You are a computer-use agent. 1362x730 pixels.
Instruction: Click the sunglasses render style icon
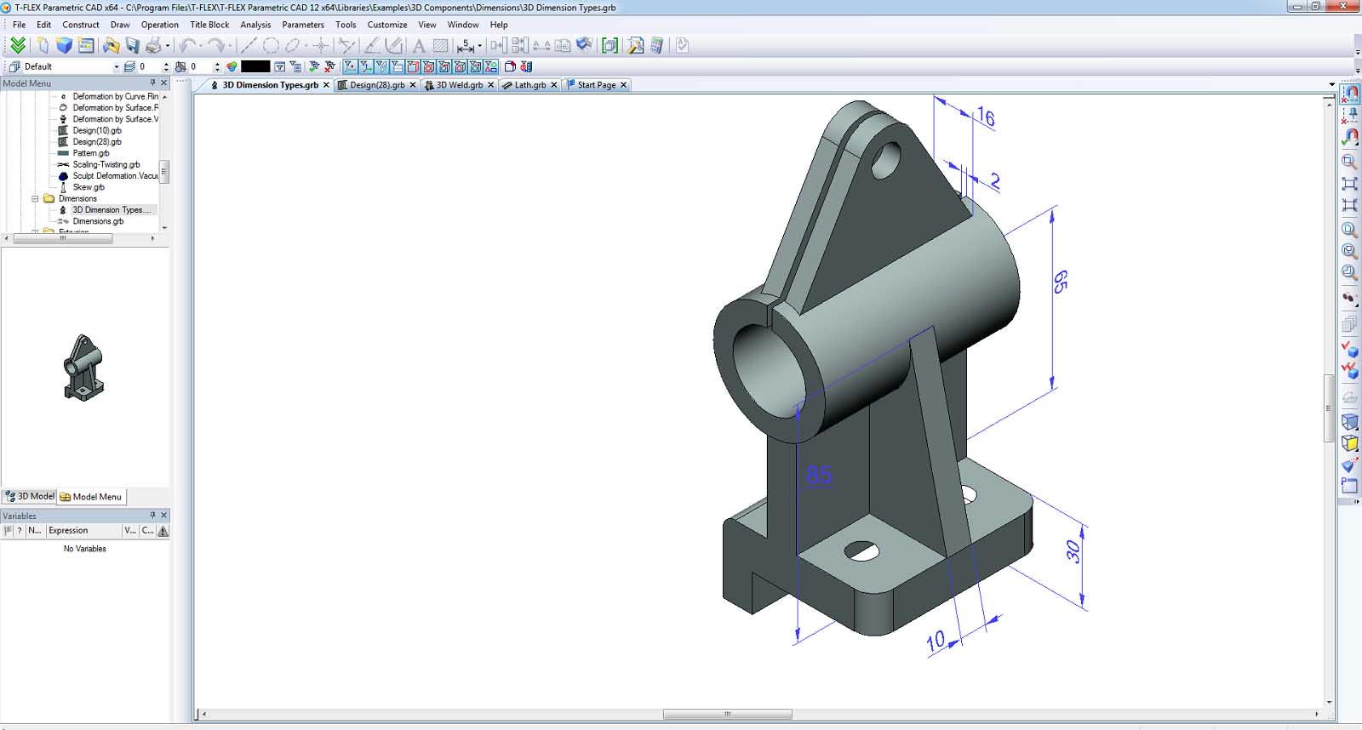point(1350,298)
